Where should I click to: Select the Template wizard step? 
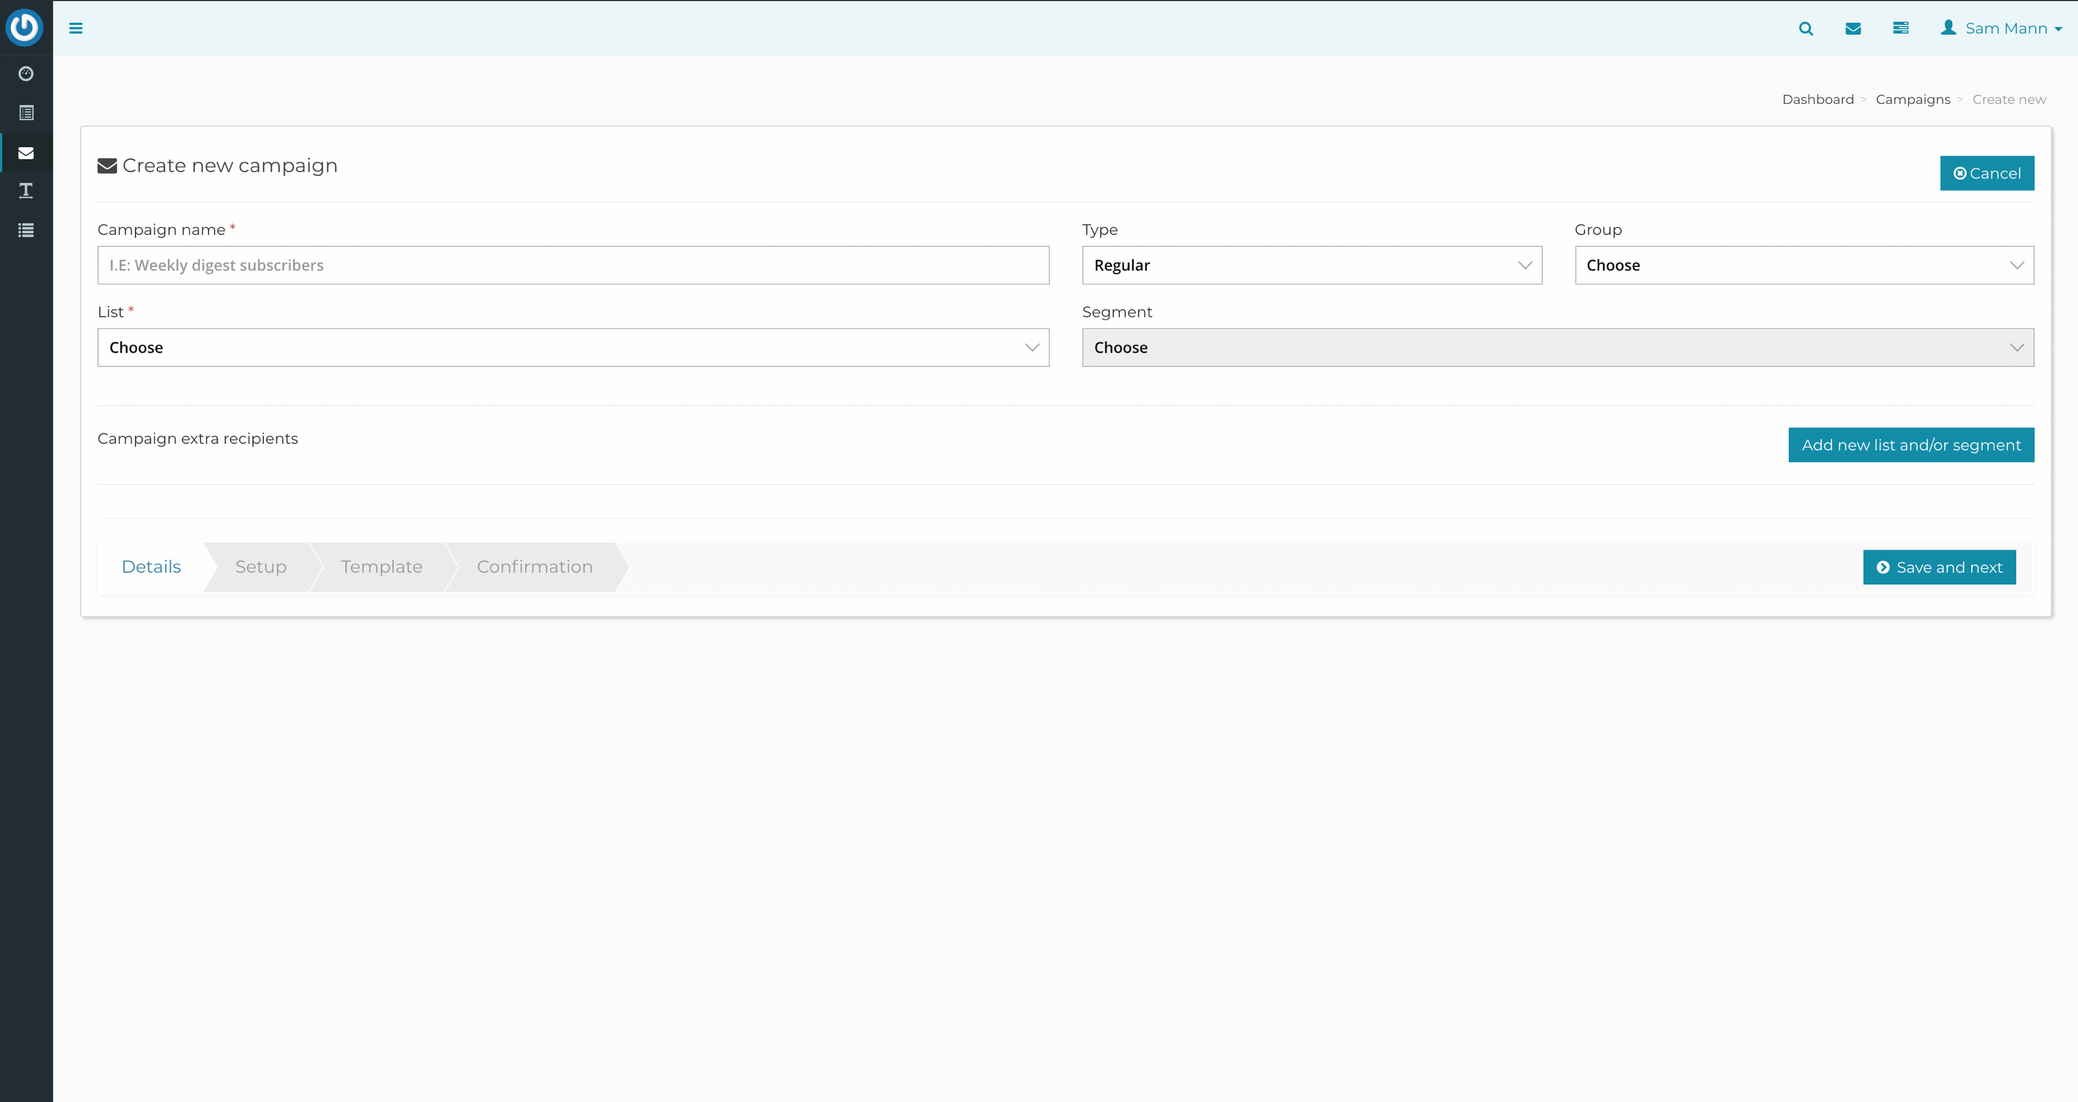(382, 567)
